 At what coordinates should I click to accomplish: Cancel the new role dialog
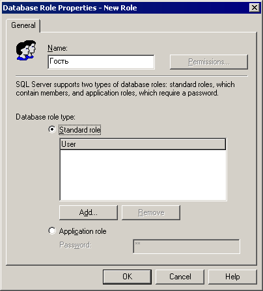[x=180, y=277]
